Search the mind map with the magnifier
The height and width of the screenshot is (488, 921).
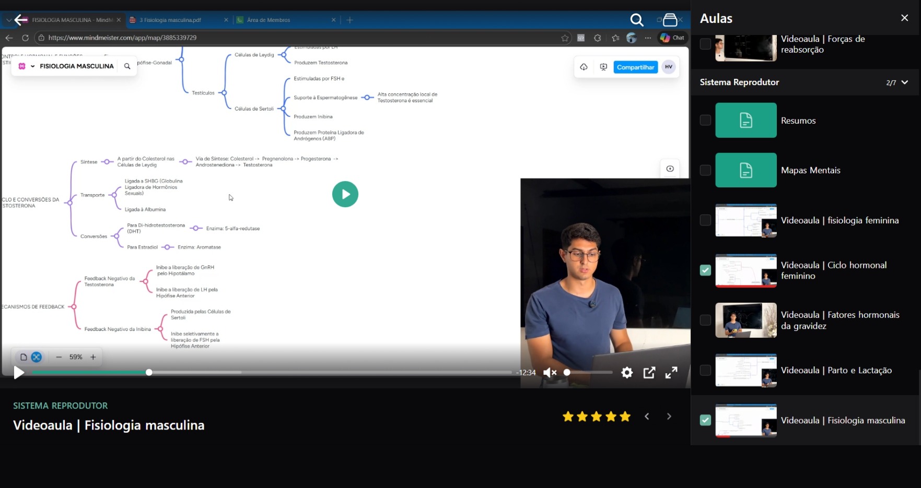(127, 66)
